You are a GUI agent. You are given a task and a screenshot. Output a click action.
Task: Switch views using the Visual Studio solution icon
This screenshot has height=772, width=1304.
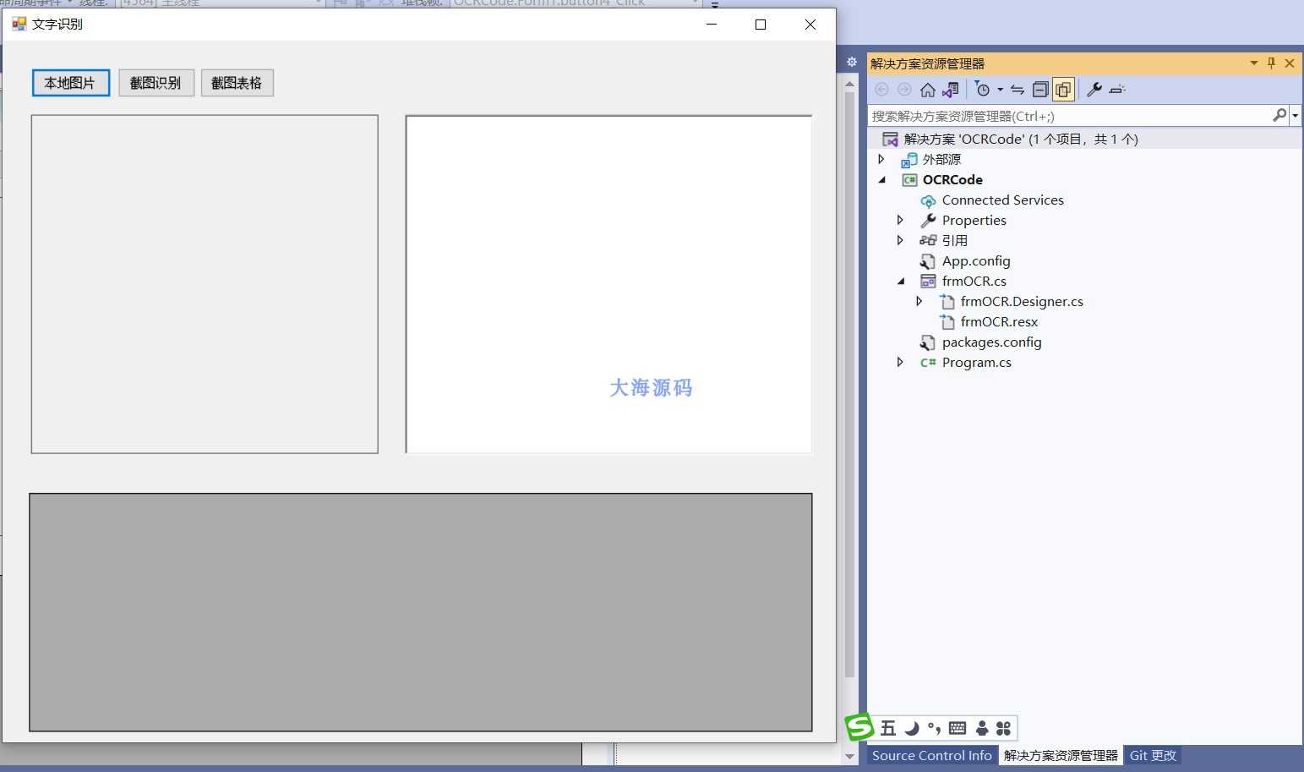click(x=951, y=90)
